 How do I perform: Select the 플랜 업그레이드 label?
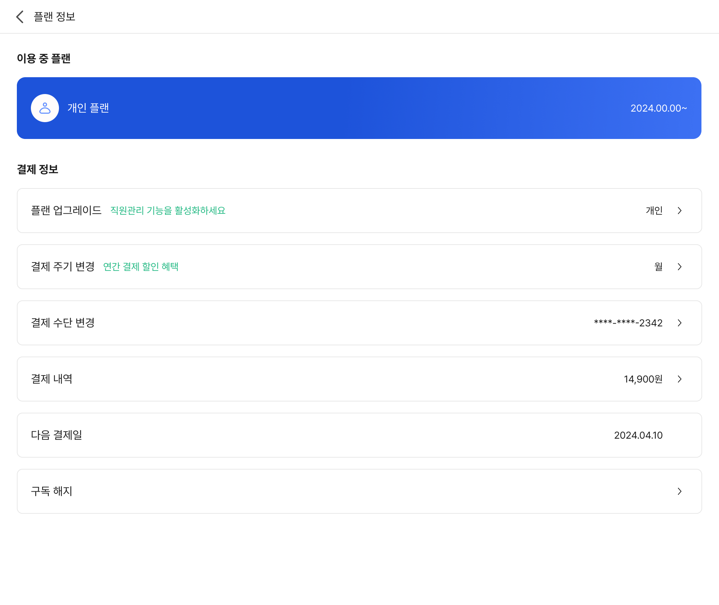pos(66,211)
